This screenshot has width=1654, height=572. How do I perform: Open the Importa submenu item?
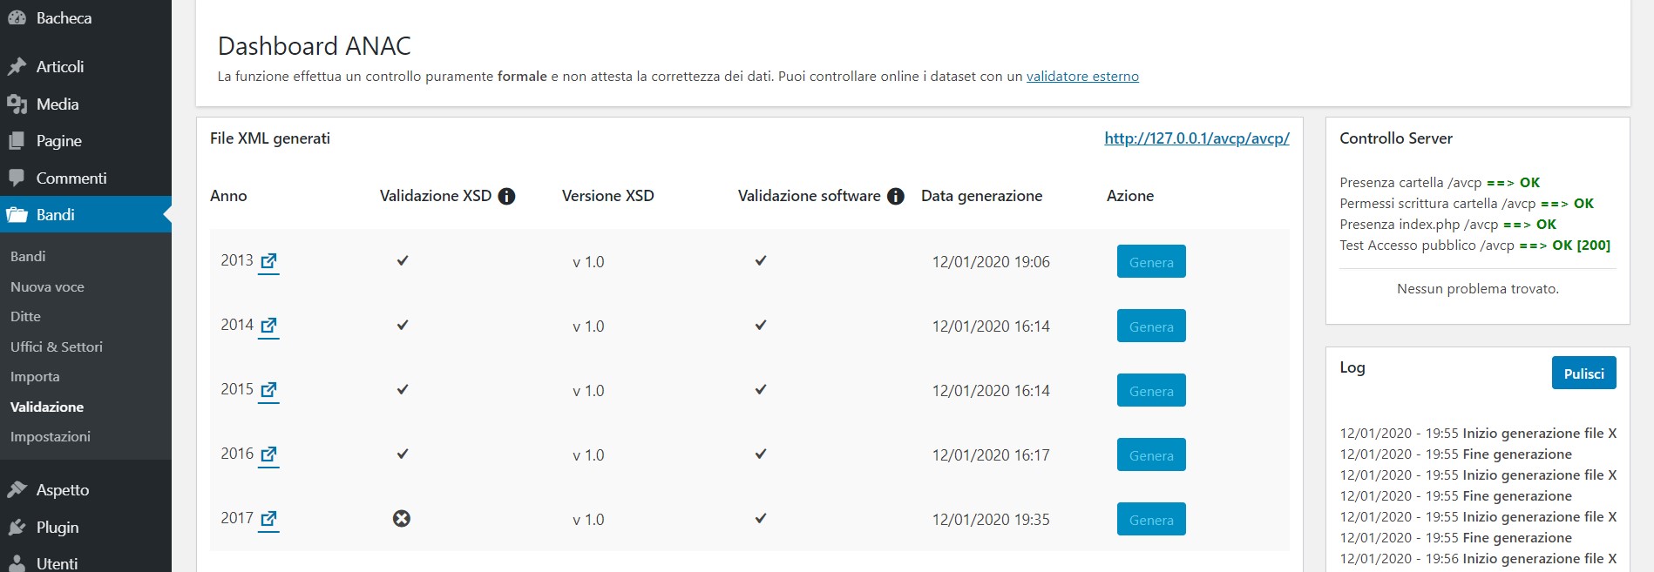(35, 376)
